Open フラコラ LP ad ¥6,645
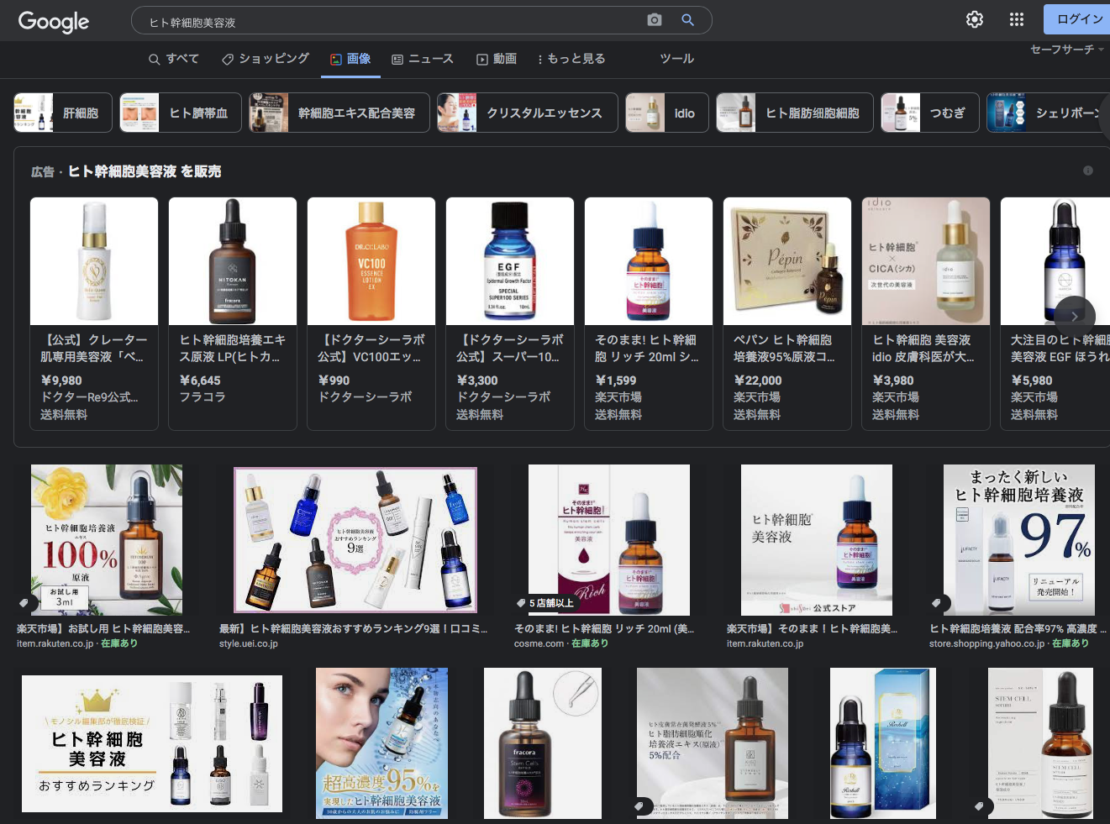The width and height of the screenshot is (1110, 824). pos(233,313)
